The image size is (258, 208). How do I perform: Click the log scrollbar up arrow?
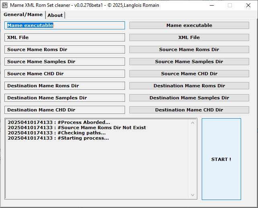(x=192, y=123)
